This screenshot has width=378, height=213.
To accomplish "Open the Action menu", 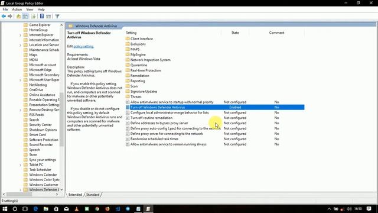I will tap(17, 9).
